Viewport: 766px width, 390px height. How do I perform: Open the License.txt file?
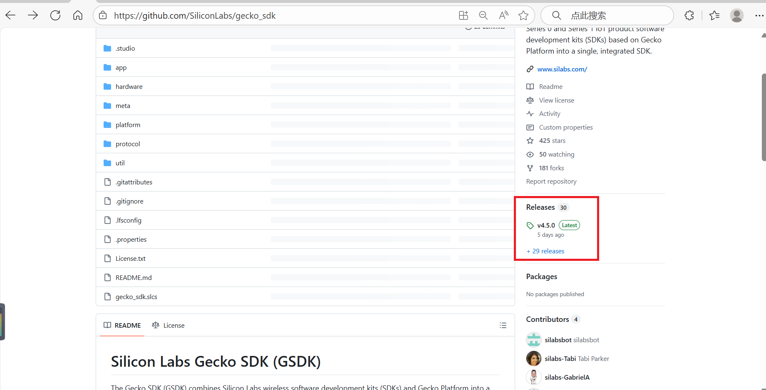[131, 258]
